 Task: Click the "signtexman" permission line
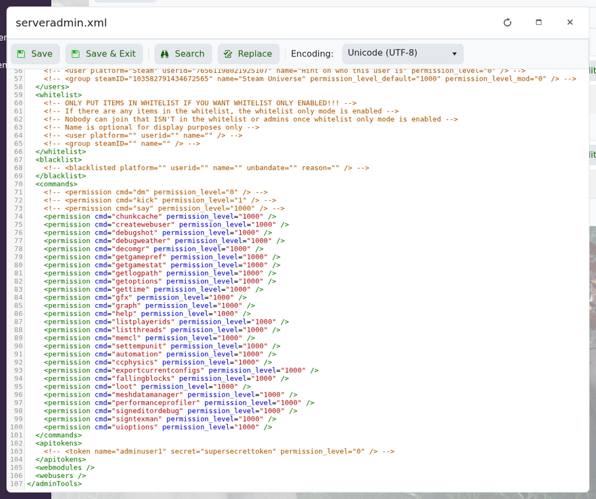point(160,419)
